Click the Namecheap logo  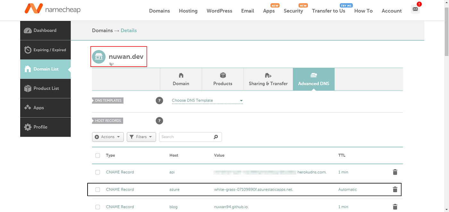click(52, 9)
